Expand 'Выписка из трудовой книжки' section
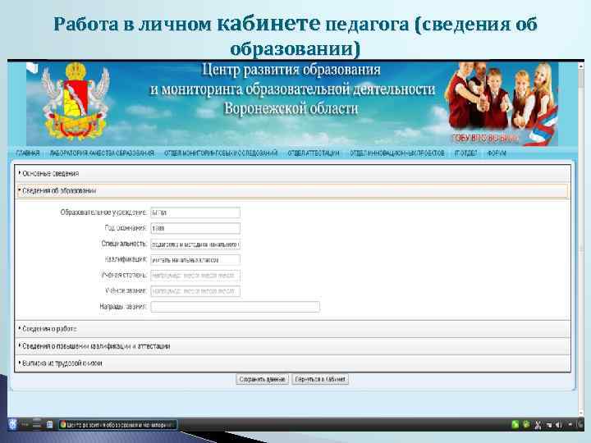The width and height of the screenshot is (591, 443). (x=292, y=363)
